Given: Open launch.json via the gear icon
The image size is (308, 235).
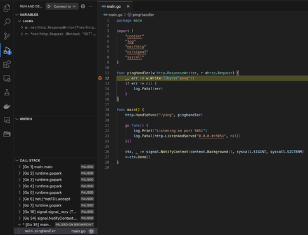Looking at the screenshot, I should pyautogui.click(x=83, y=6).
